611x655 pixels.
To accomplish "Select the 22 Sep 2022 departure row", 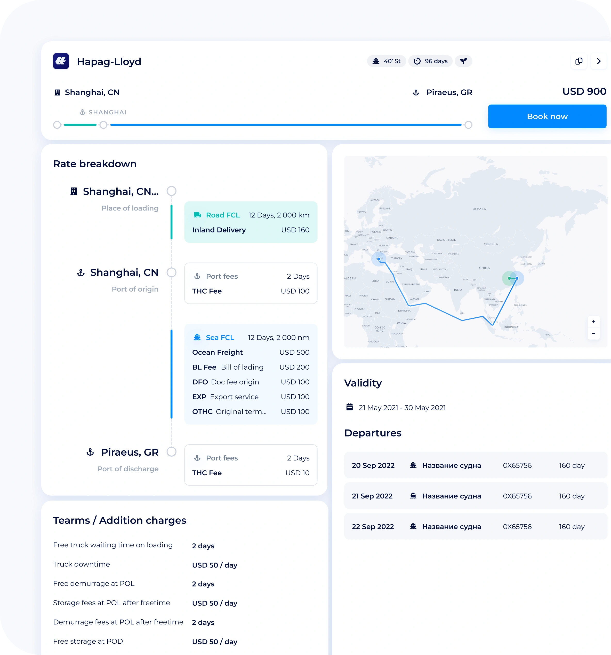I will (x=476, y=526).
